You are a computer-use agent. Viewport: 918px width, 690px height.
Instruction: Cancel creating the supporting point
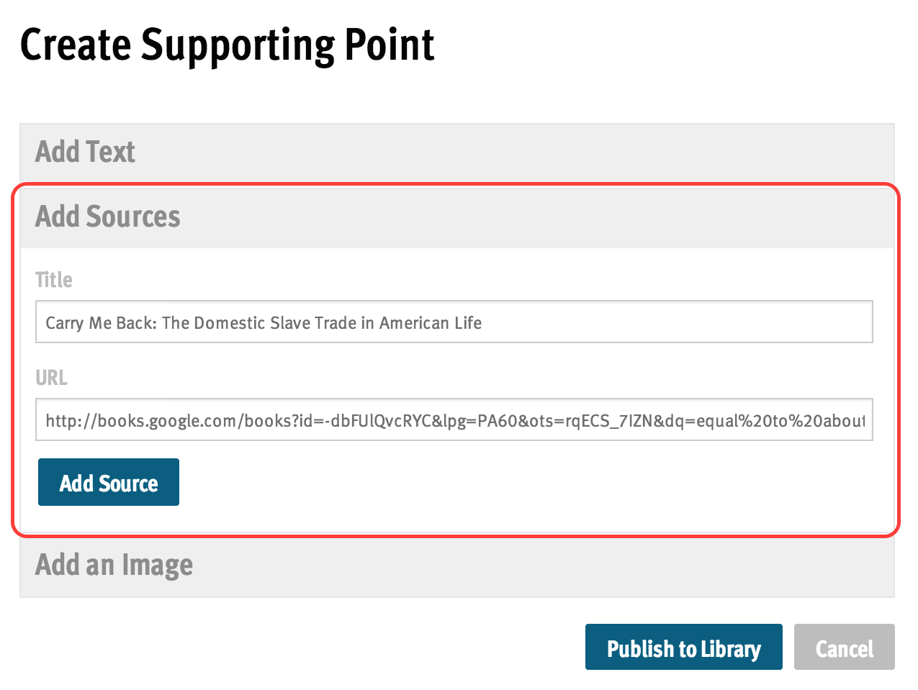tap(844, 647)
